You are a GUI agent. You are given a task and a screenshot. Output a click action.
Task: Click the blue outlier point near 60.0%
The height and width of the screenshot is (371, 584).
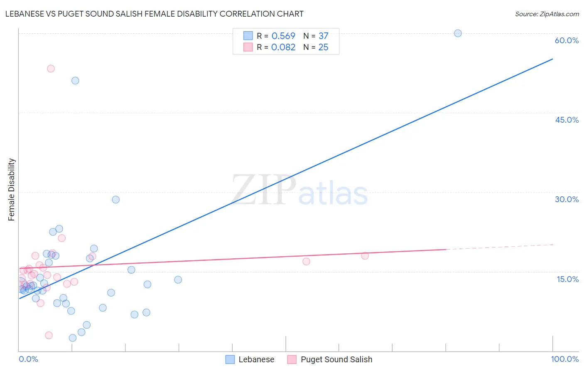[x=458, y=33]
